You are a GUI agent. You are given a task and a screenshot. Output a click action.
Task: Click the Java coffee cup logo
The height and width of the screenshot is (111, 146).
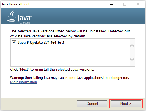pos(12,16)
